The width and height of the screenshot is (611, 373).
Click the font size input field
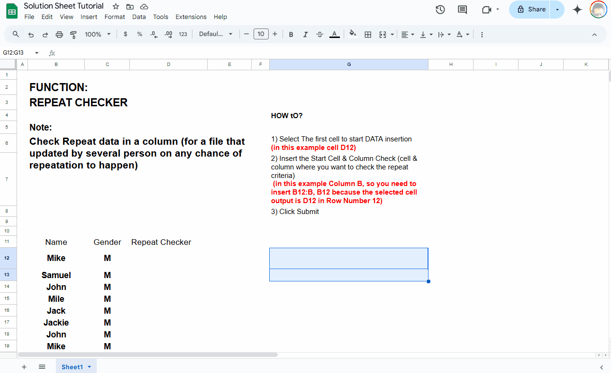[261, 34]
